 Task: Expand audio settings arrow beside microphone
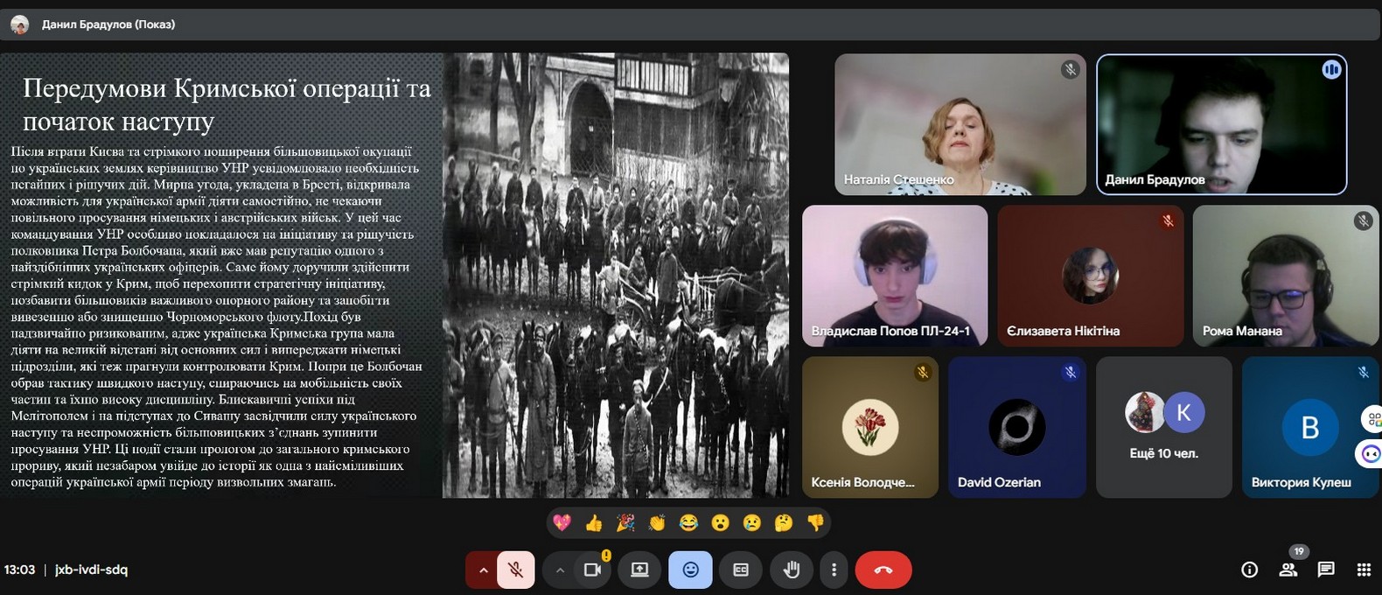click(x=482, y=570)
